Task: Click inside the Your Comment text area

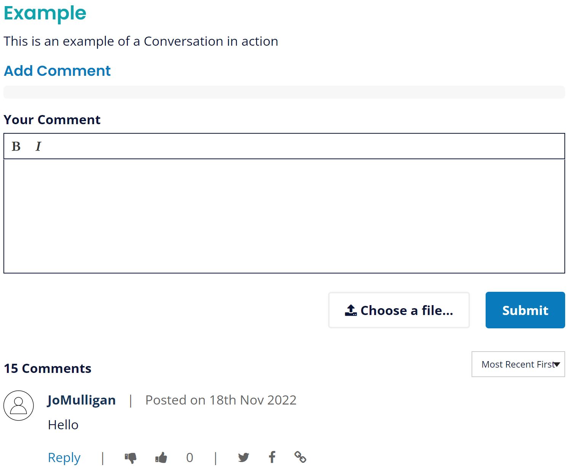Action: (x=284, y=216)
